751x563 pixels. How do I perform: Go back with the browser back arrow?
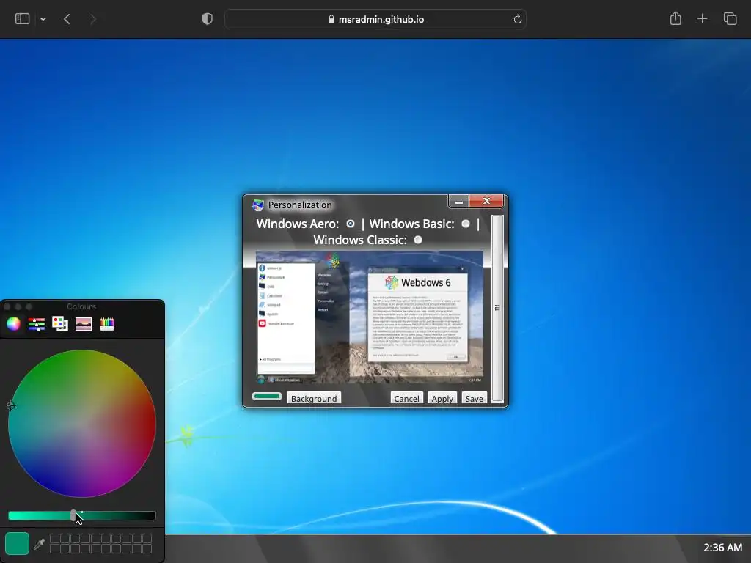67,19
